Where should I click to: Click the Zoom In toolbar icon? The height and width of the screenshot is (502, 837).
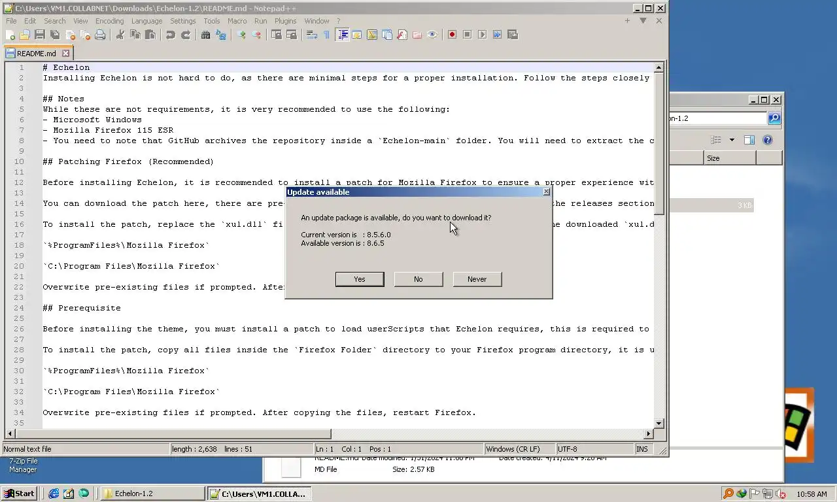tap(241, 35)
